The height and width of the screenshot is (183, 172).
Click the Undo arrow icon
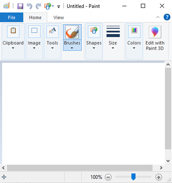30,6
